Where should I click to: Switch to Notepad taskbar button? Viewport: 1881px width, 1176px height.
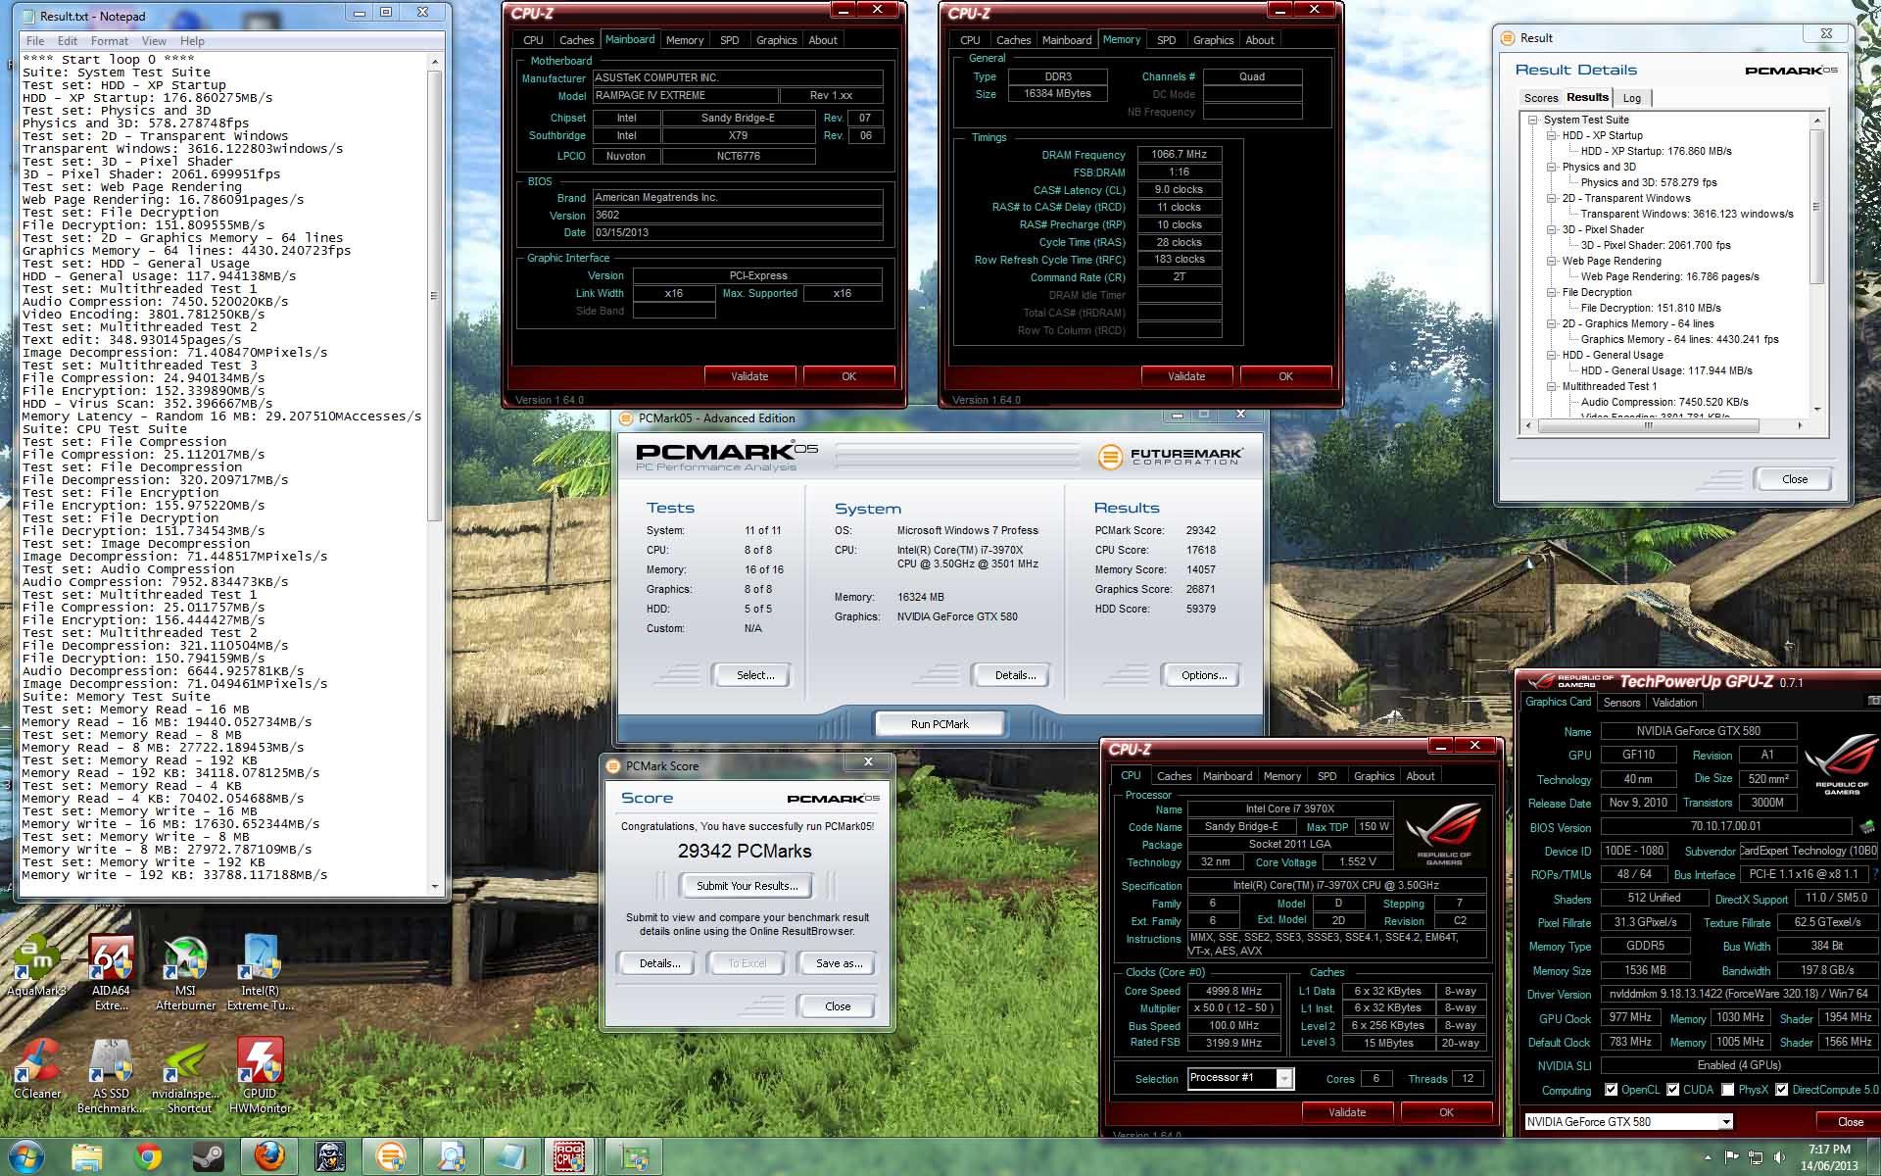coord(511,1157)
